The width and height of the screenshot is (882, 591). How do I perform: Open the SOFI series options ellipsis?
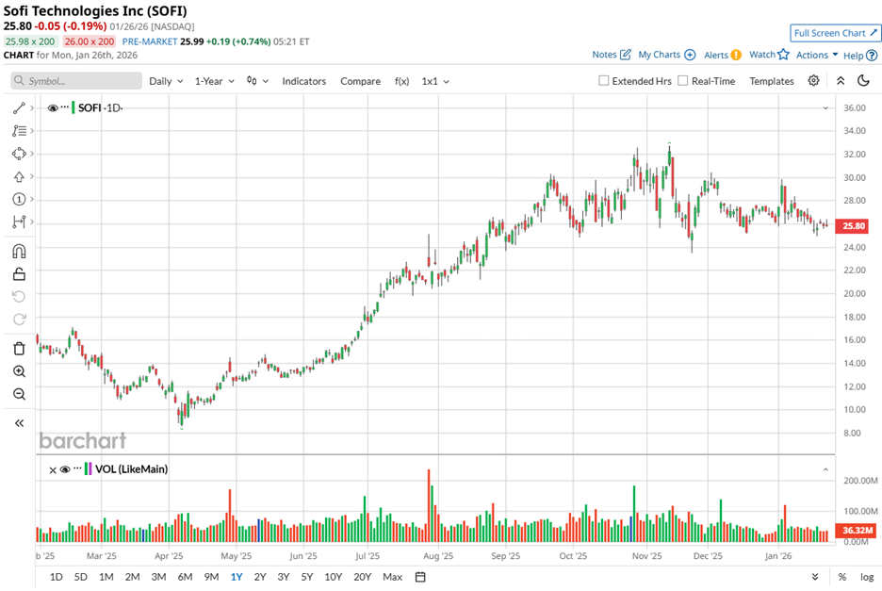tap(65, 107)
